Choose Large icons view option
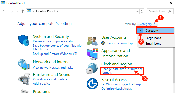The width and height of the screenshot is (175, 93). pyautogui.click(x=153, y=38)
